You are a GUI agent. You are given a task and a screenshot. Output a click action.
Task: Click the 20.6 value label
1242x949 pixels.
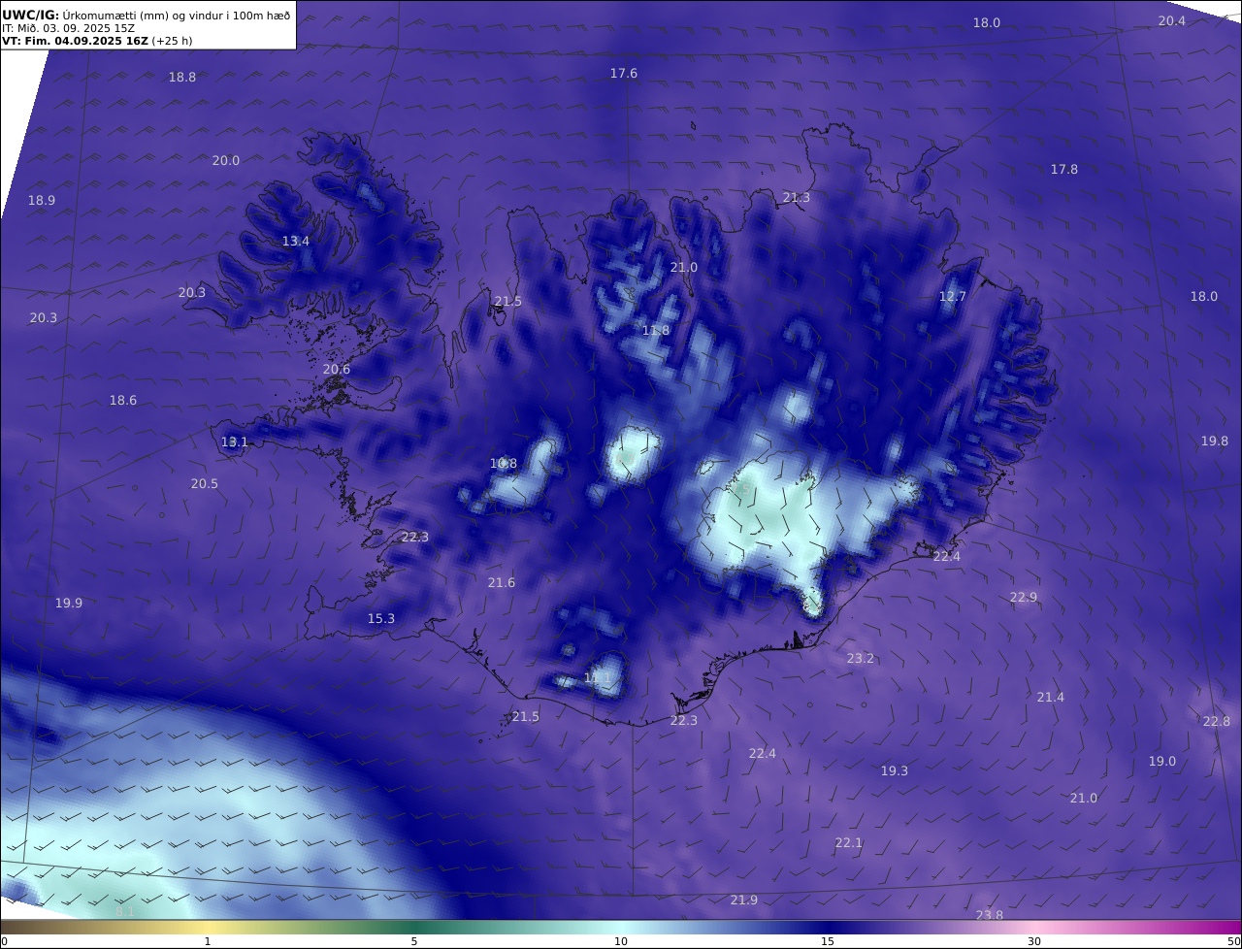pos(337,369)
